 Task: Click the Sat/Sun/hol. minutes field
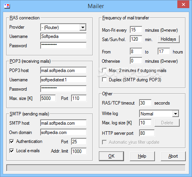tap(136, 39)
